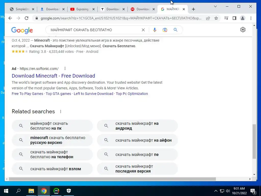Screen dimensions: 261x196
Task: Search майнкрафт скачать бесплатно на пк
Action: pos(52,126)
